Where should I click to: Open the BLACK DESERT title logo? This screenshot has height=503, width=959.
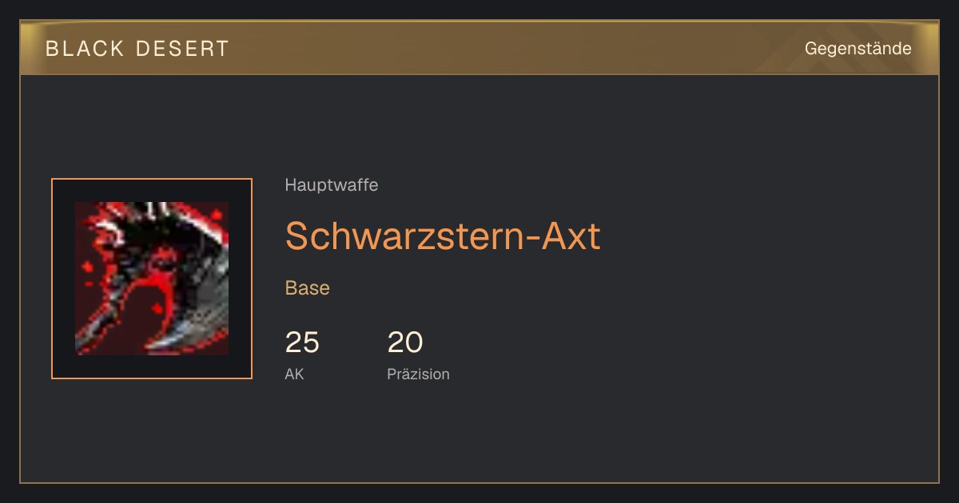pos(137,49)
